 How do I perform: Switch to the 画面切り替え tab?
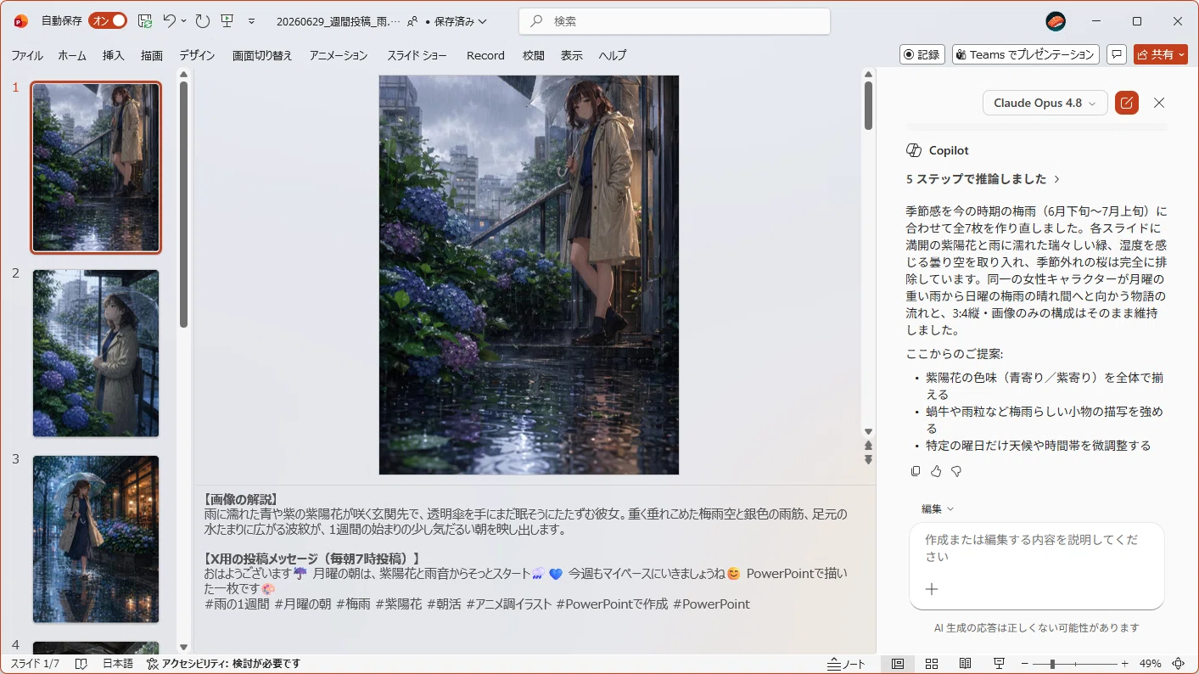coord(262,55)
